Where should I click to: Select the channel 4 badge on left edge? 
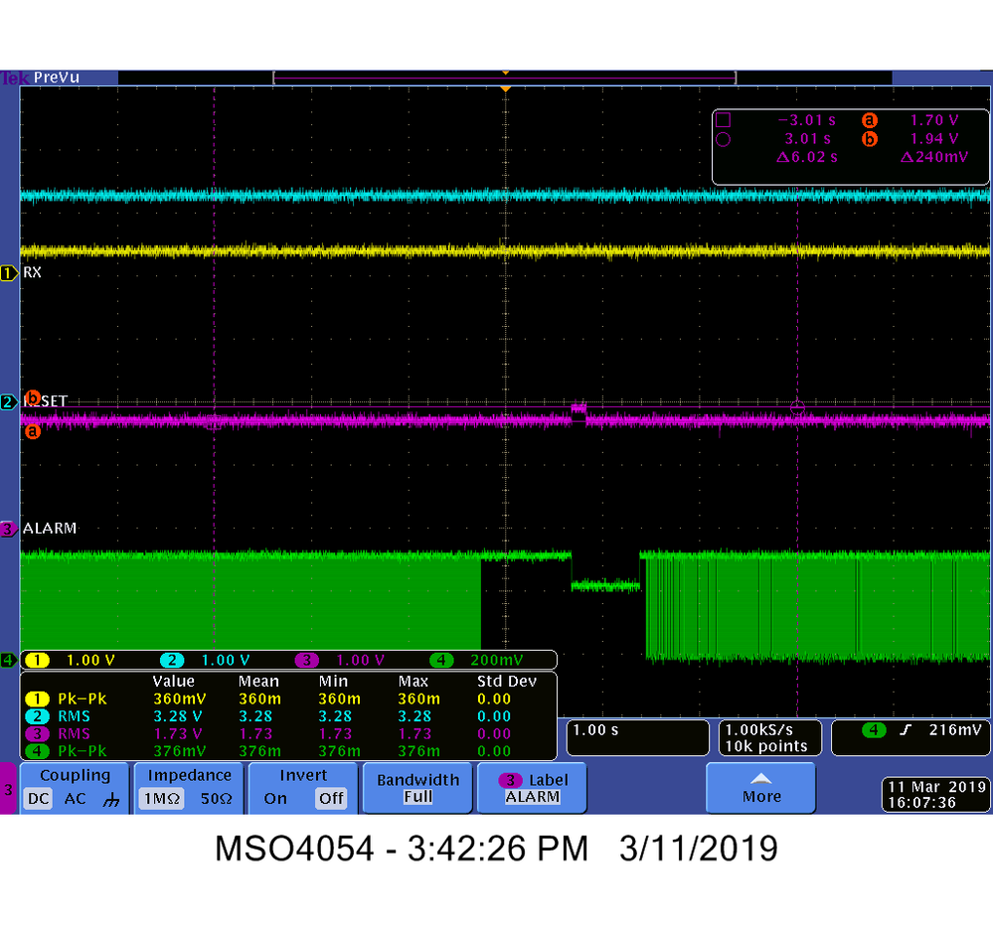click(x=7, y=659)
